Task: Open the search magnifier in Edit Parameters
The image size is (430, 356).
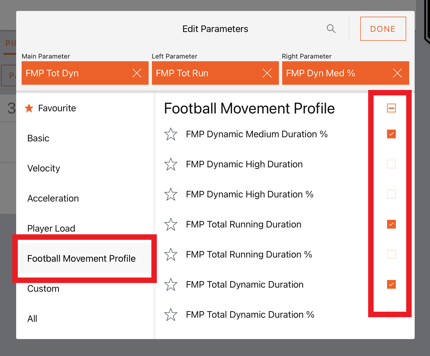Action: pyautogui.click(x=331, y=29)
